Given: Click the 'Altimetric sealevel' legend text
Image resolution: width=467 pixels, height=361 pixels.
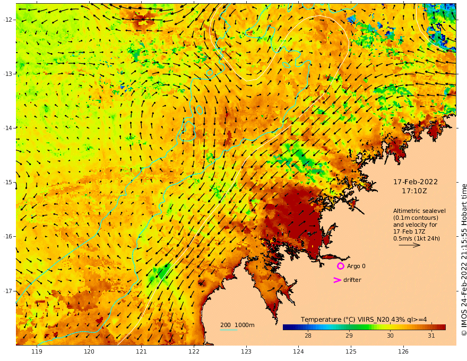Looking at the screenshot, I should (419, 211).
